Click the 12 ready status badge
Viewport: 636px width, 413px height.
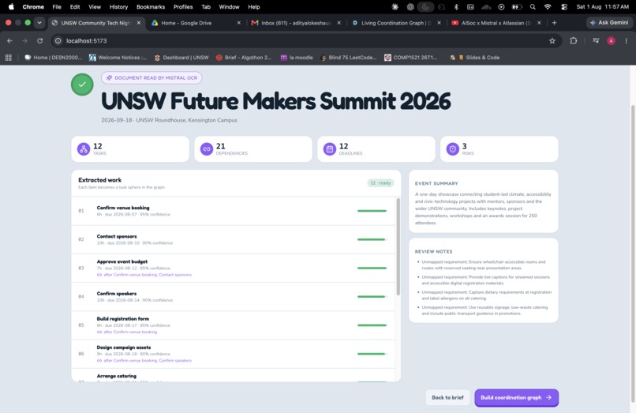click(x=380, y=182)
